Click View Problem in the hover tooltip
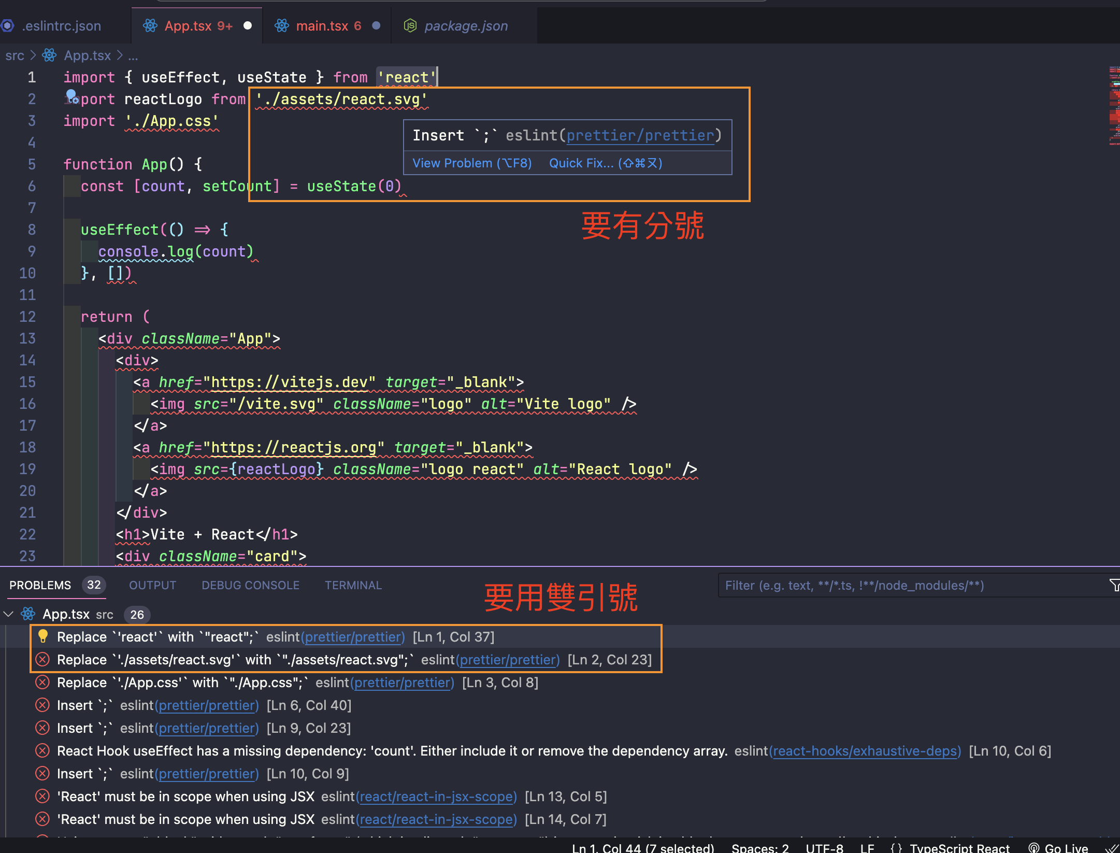This screenshot has height=853, width=1120. click(472, 163)
